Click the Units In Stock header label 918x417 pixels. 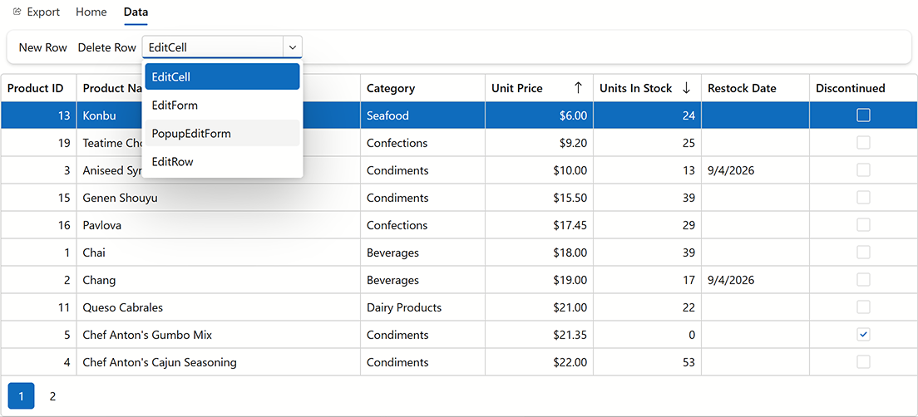click(636, 88)
